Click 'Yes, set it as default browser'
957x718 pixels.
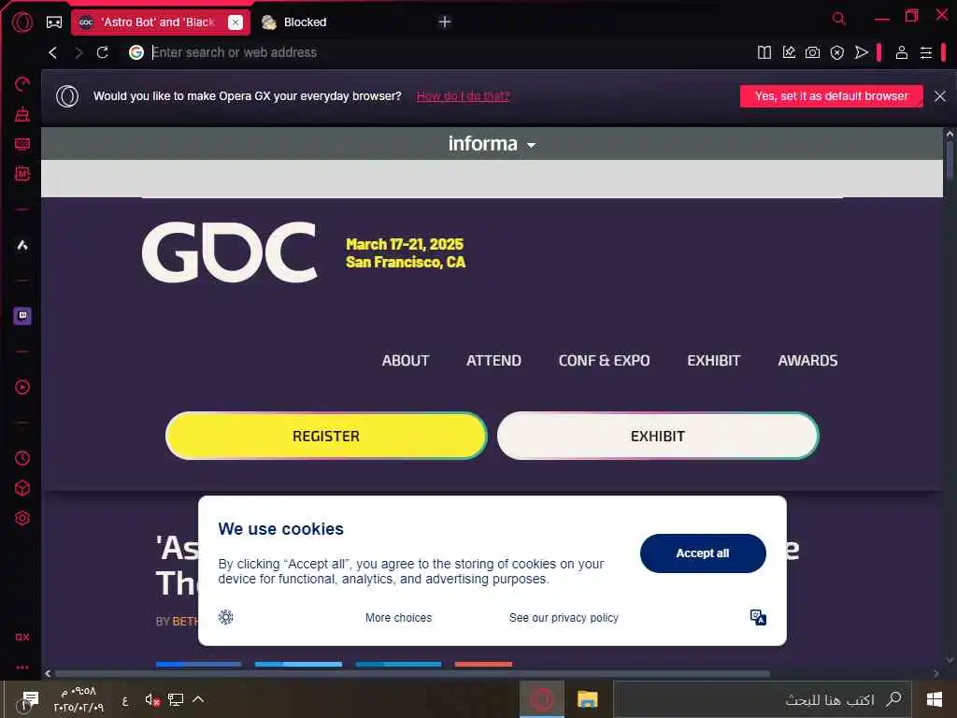[x=831, y=96]
